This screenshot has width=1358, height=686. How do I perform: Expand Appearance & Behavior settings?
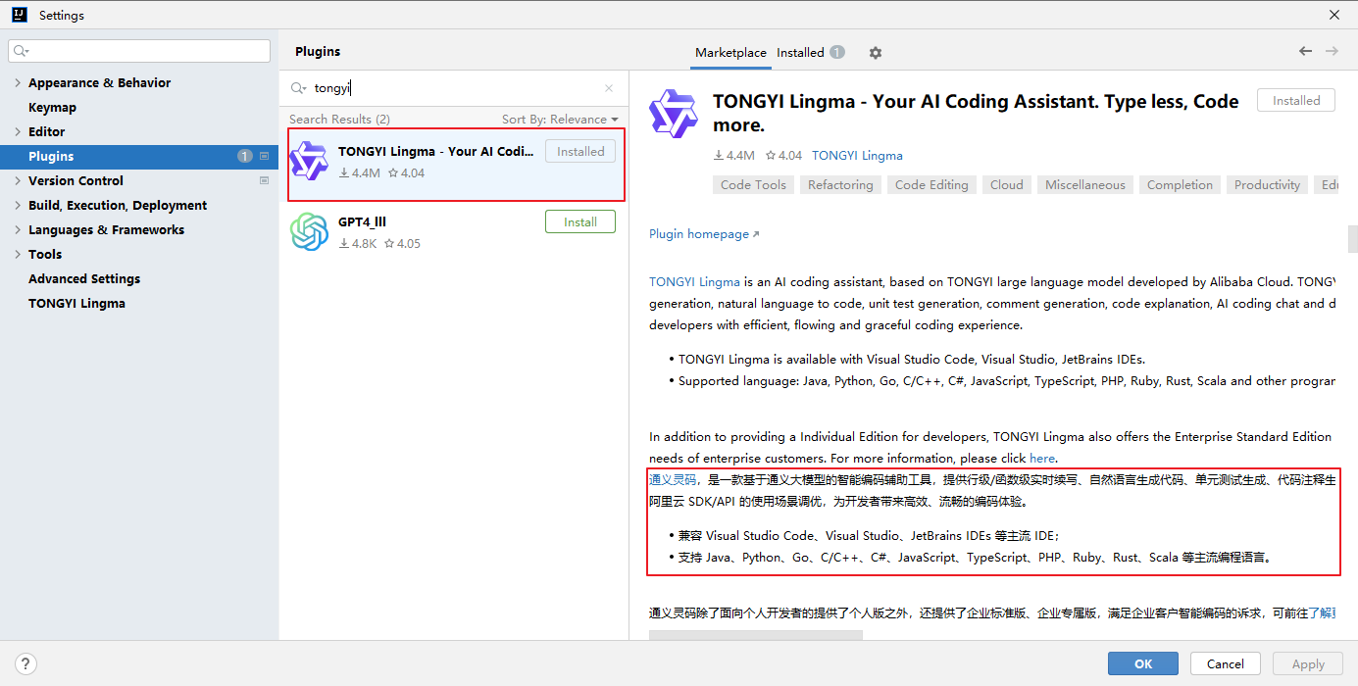pyautogui.click(x=18, y=83)
